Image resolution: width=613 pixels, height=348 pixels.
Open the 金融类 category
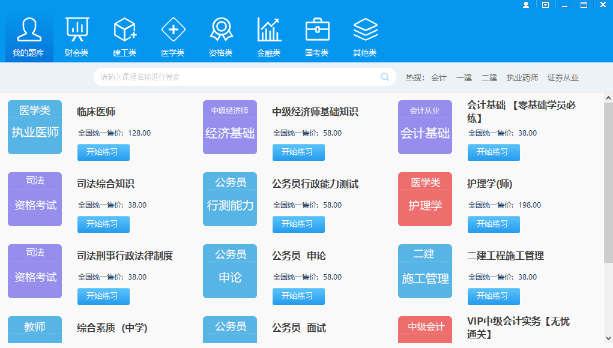tap(269, 38)
